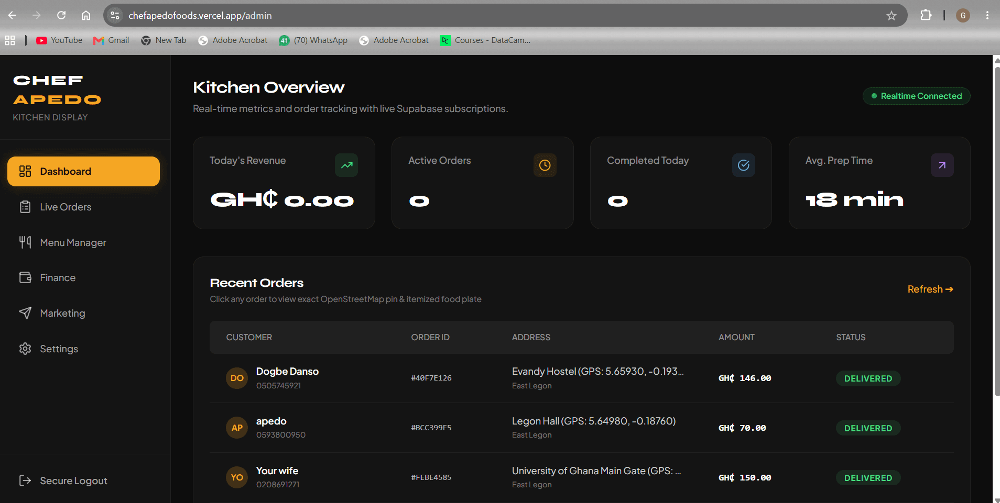Screen dimensions: 1000x503
Task: Click the DO customer avatar
Action: 237,378
